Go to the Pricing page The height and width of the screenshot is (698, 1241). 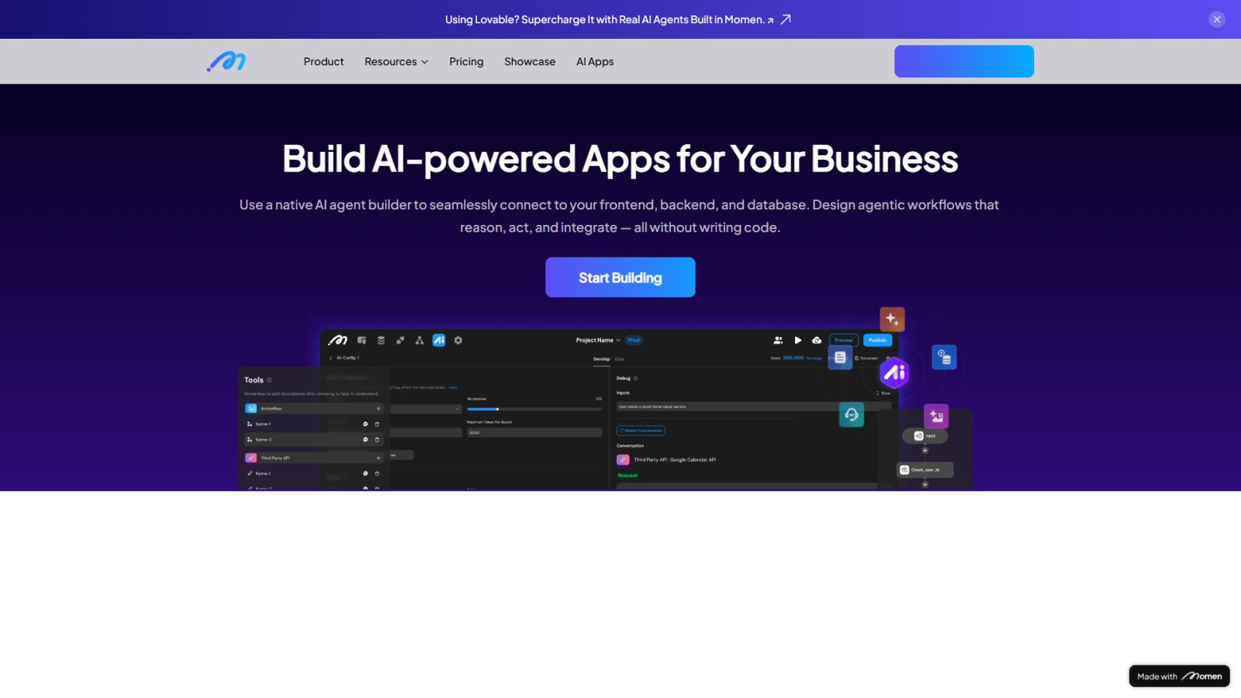pyautogui.click(x=466, y=61)
